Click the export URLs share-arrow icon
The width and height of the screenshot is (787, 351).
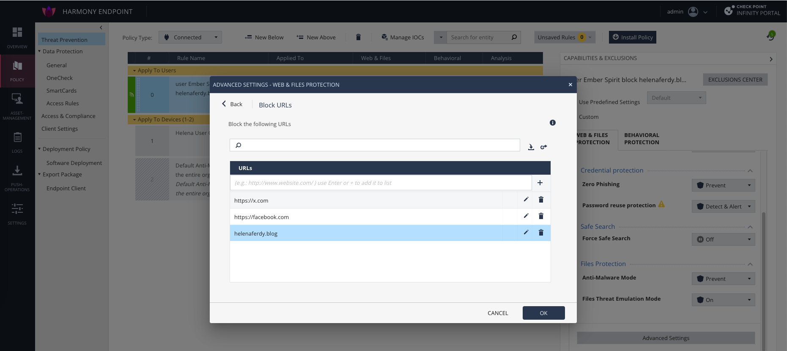(x=544, y=147)
